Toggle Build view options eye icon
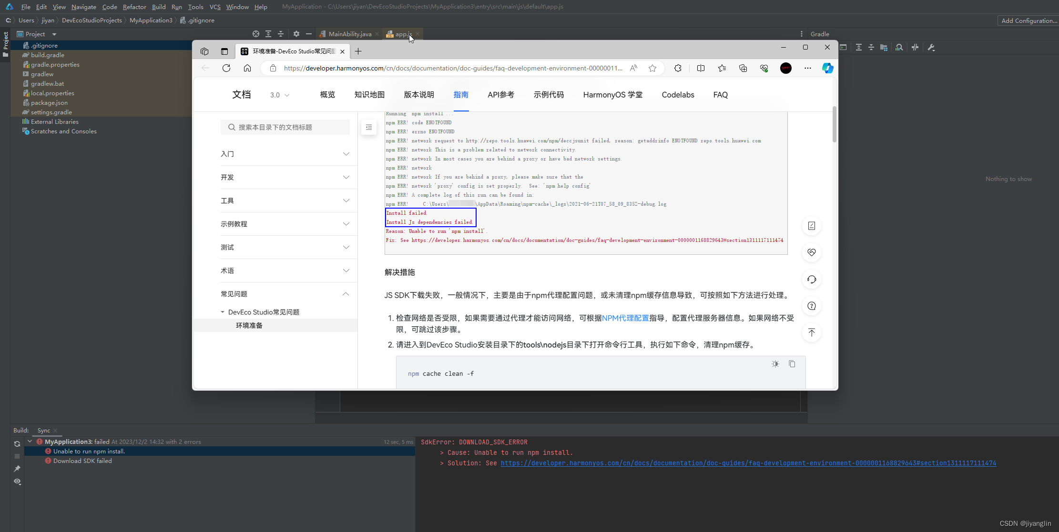 coord(17,482)
